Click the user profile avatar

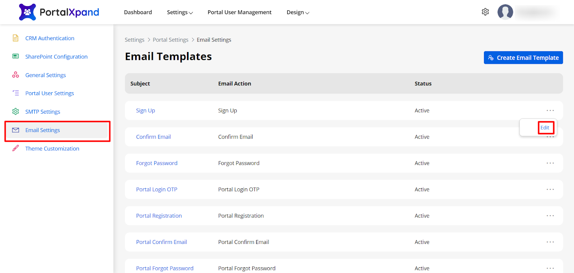(x=505, y=12)
